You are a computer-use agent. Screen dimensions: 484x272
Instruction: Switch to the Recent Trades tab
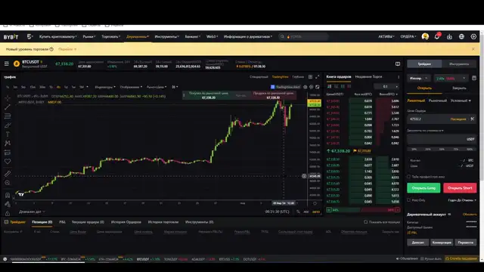click(x=368, y=76)
